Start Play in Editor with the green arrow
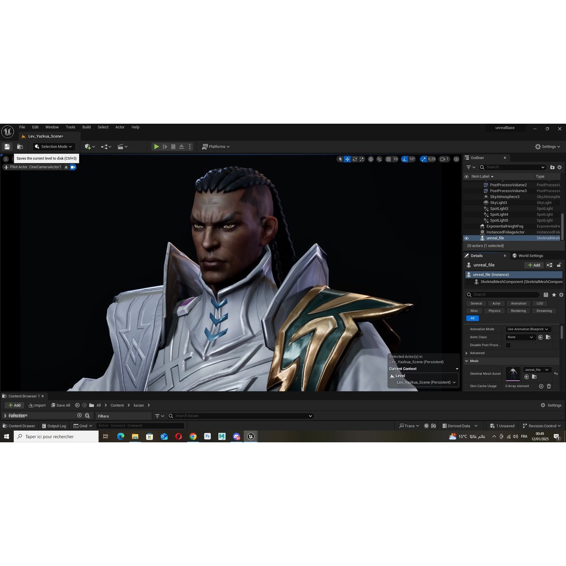The width and height of the screenshot is (566, 566). [156, 147]
